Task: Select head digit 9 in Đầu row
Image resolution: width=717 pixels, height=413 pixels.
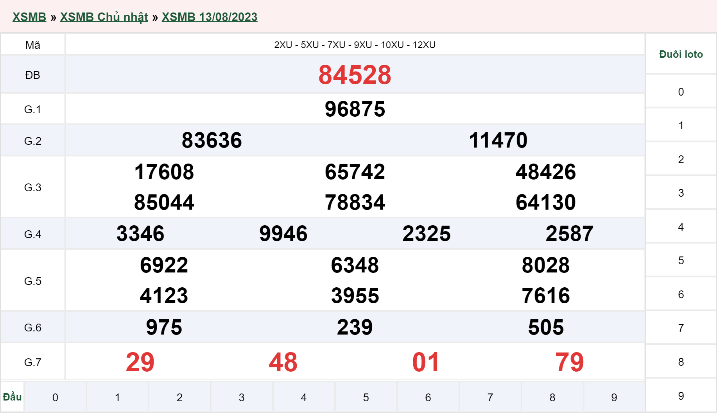Action: tap(614, 397)
